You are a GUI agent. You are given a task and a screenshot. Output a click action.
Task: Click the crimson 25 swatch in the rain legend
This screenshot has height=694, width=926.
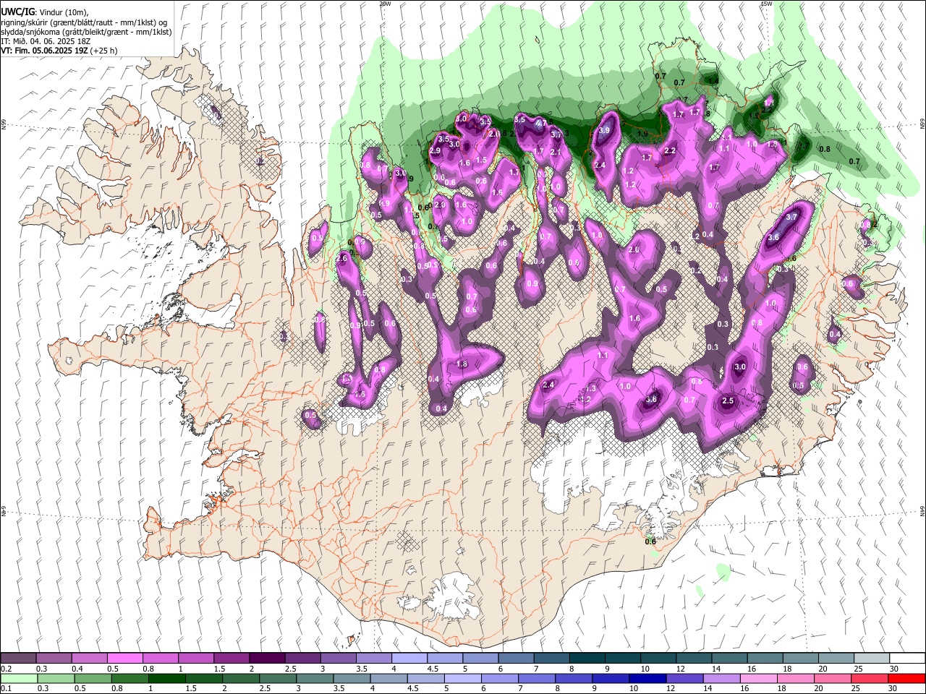click(870, 679)
